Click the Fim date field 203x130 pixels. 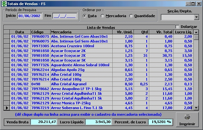pos(64,16)
